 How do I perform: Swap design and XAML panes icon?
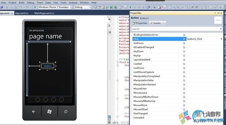[x=109, y=26]
